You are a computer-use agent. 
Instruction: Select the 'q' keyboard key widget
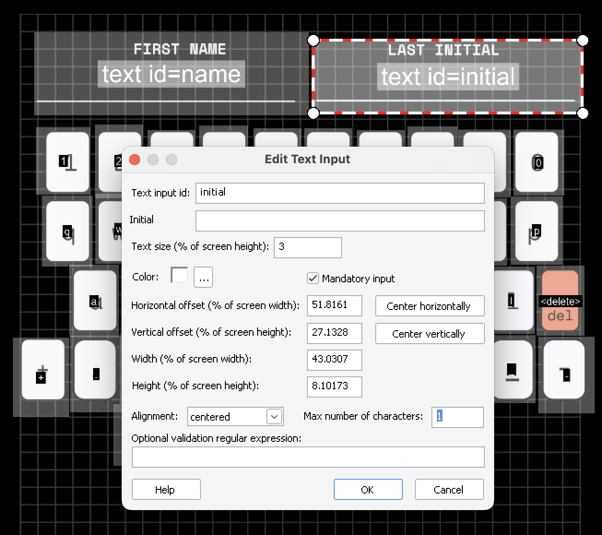[x=68, y=232]
